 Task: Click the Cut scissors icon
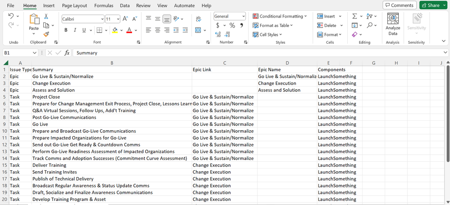[46, 16]
